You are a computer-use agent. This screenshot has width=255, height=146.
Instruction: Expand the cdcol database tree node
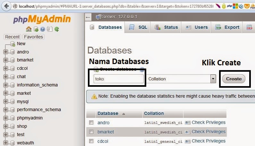coord(5,69)
